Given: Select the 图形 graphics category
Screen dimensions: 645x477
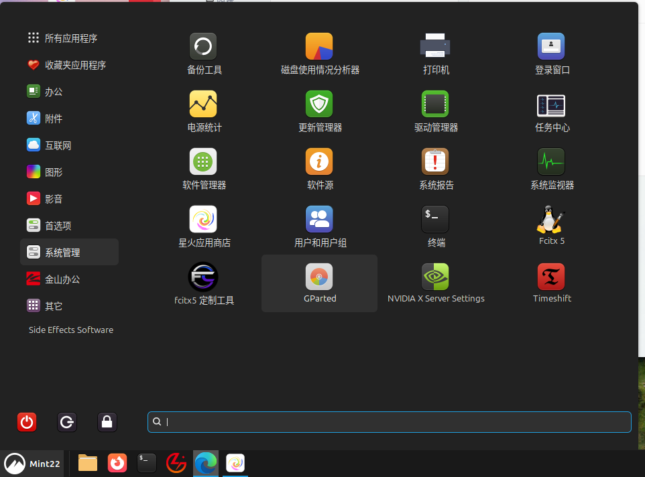Looking at the screenshot, I should 69,172.
